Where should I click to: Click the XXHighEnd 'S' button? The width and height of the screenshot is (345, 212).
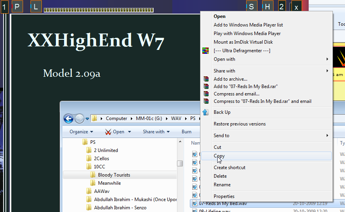click(252, 6)
